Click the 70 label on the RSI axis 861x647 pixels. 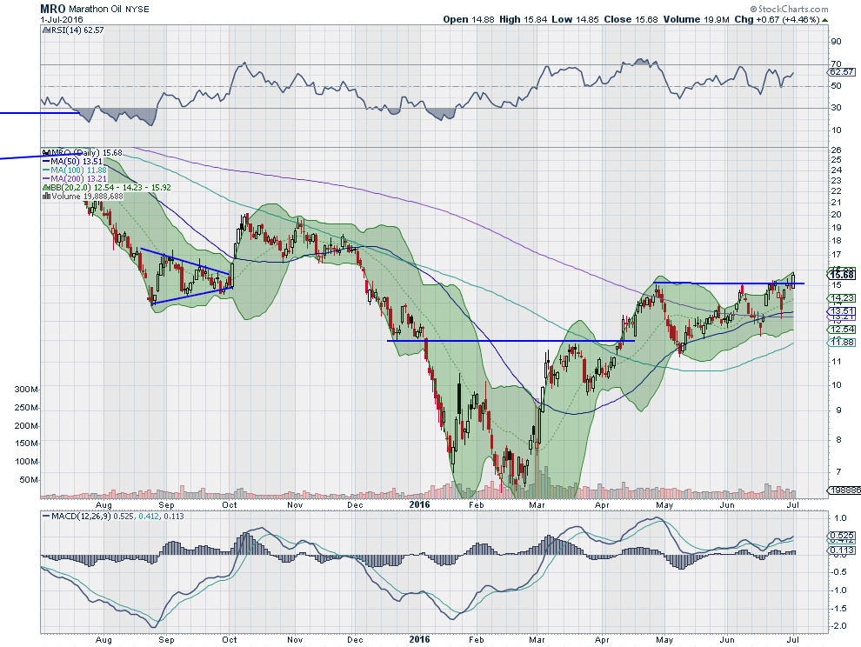[x=836, y=64]
